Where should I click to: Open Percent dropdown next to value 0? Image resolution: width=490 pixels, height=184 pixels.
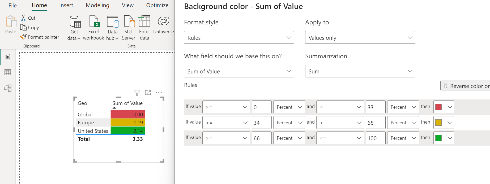point(289,107)
